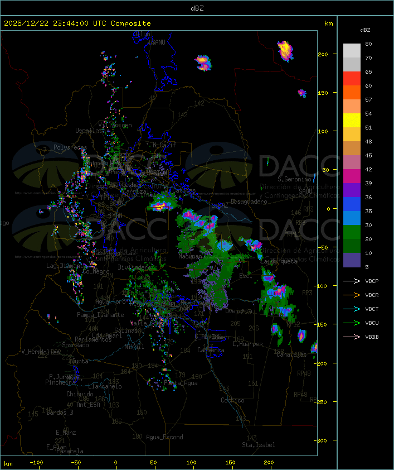Click the 150 tick on the vertical axis
Image resolution: width=394 pixels, height=470 pixels.
click(323, 93)
